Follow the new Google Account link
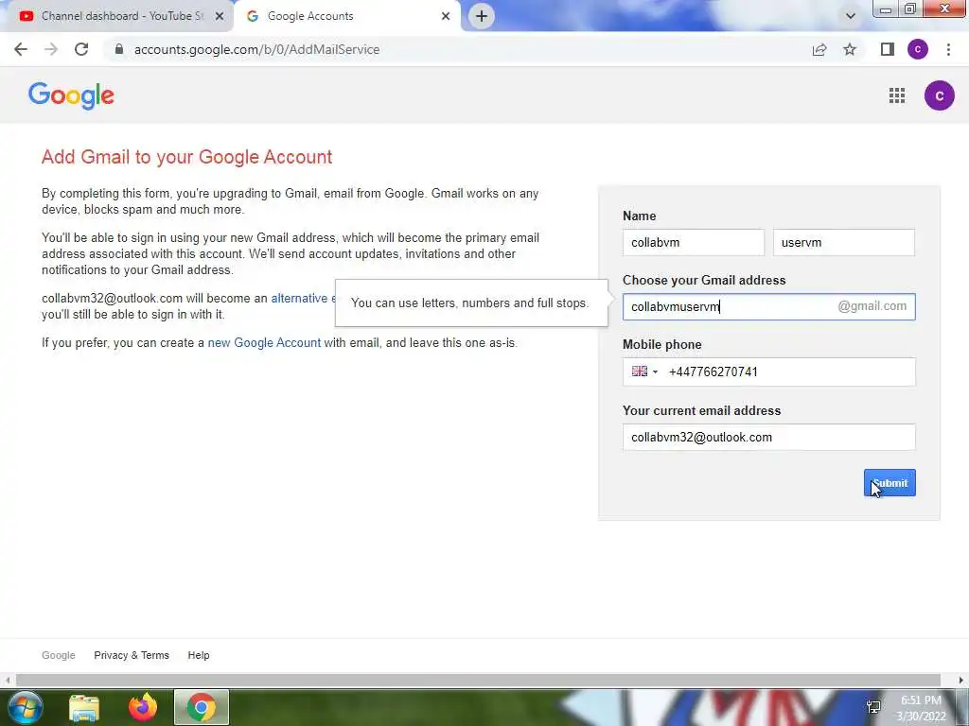The width and height of the screenshot is (969, 726). click(x=264, y=342)
